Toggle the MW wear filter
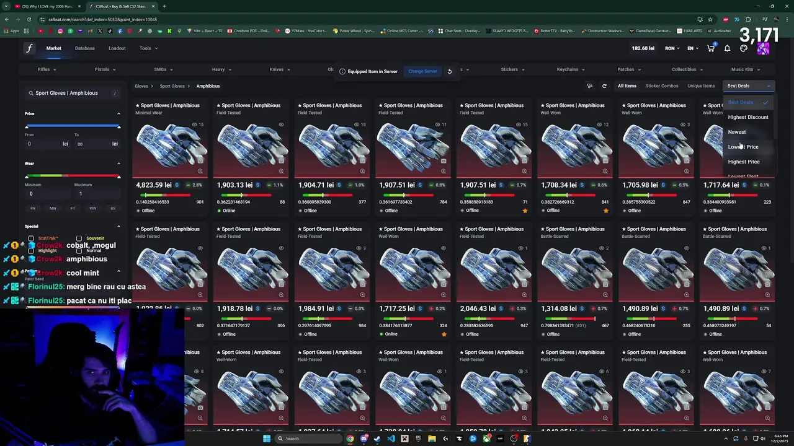The width and height of the screenshot is (794, 446). click(53, 208)
